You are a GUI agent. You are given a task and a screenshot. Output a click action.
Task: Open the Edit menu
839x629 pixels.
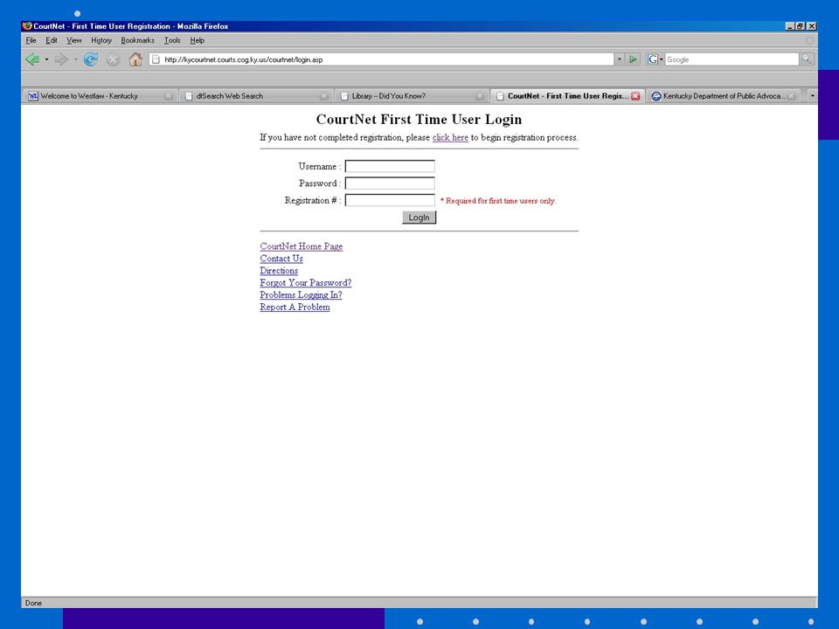coord(52,41)
